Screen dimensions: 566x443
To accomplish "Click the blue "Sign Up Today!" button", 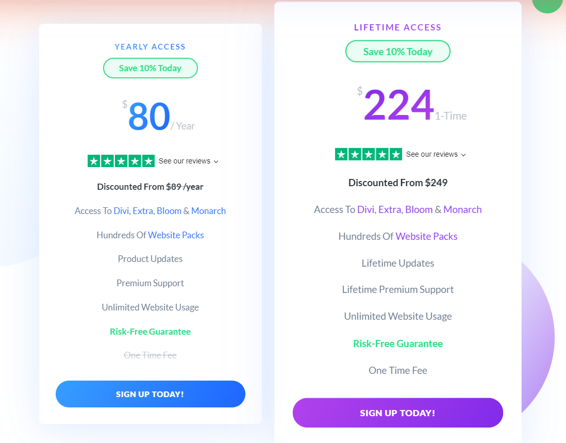I will (x=150, y=394).
